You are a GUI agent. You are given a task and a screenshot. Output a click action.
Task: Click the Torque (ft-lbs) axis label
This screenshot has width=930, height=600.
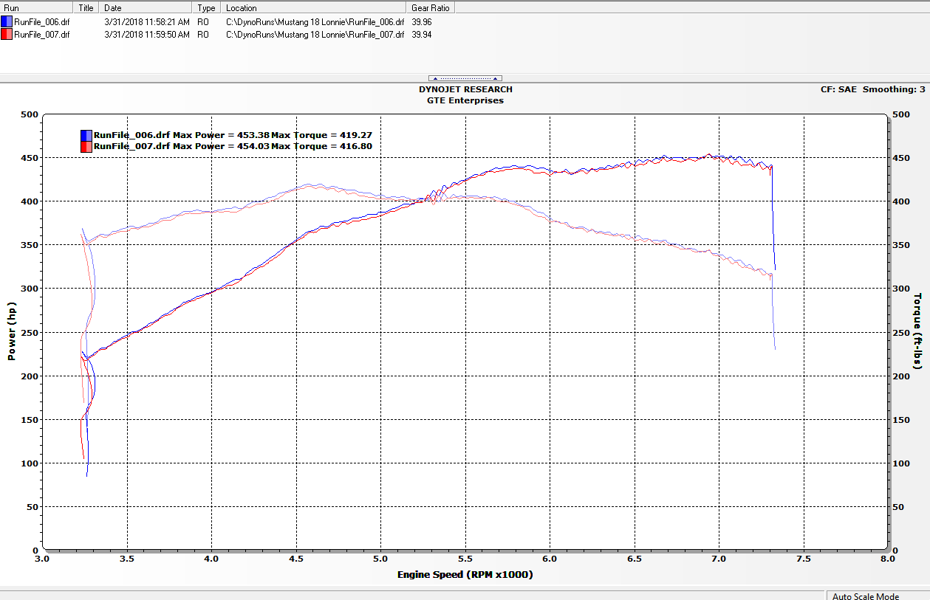click(x=918, y=331)
